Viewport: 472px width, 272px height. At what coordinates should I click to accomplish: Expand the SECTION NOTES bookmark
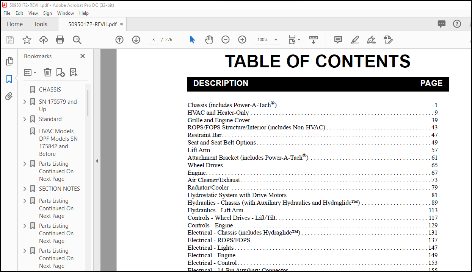(x=25, y=189)
